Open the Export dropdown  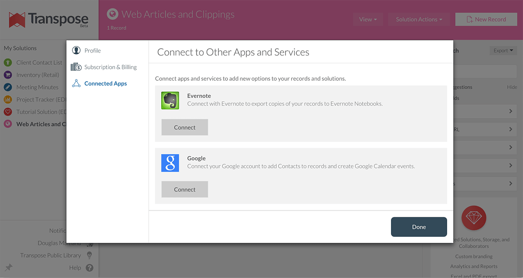click(503, 50)
